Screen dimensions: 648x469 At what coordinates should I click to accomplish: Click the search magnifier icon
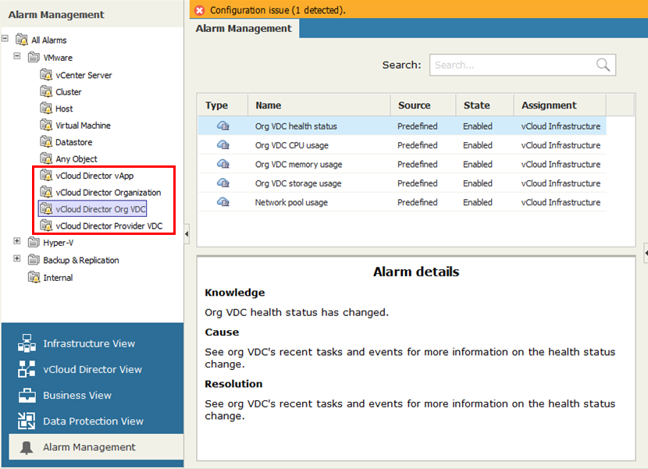point(603,65)
